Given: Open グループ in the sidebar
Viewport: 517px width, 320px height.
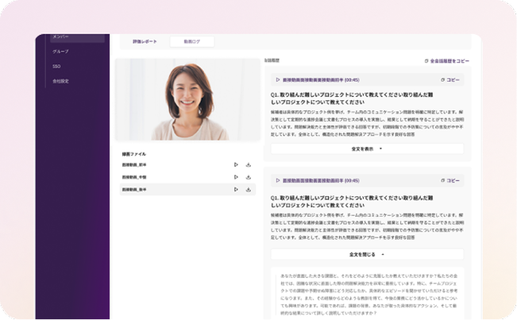Looking at the screenshot, I should tap(62, 52).
